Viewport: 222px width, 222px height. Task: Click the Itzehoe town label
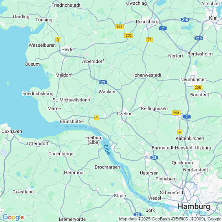125,114
